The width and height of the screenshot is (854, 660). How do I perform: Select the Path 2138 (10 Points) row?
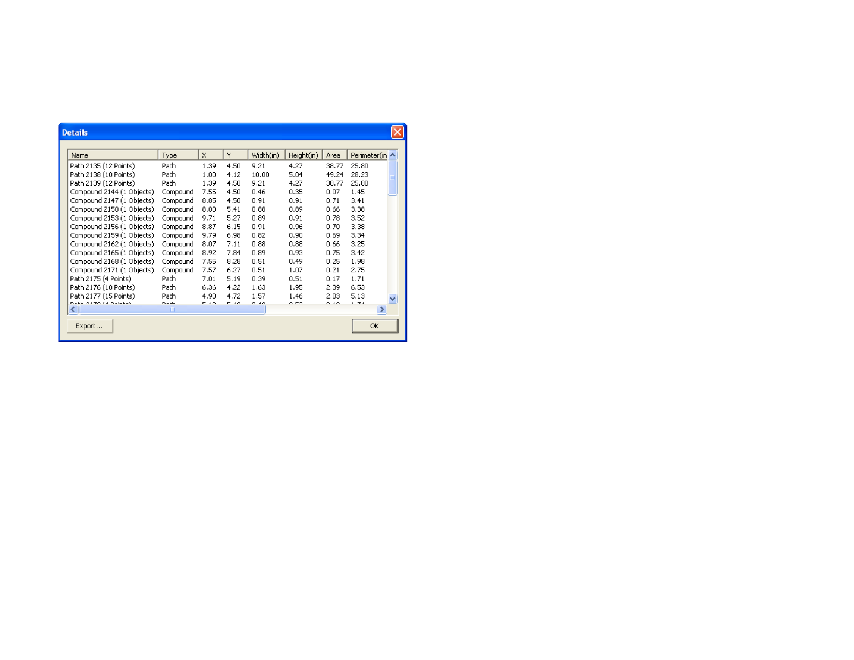pos(102,175)
